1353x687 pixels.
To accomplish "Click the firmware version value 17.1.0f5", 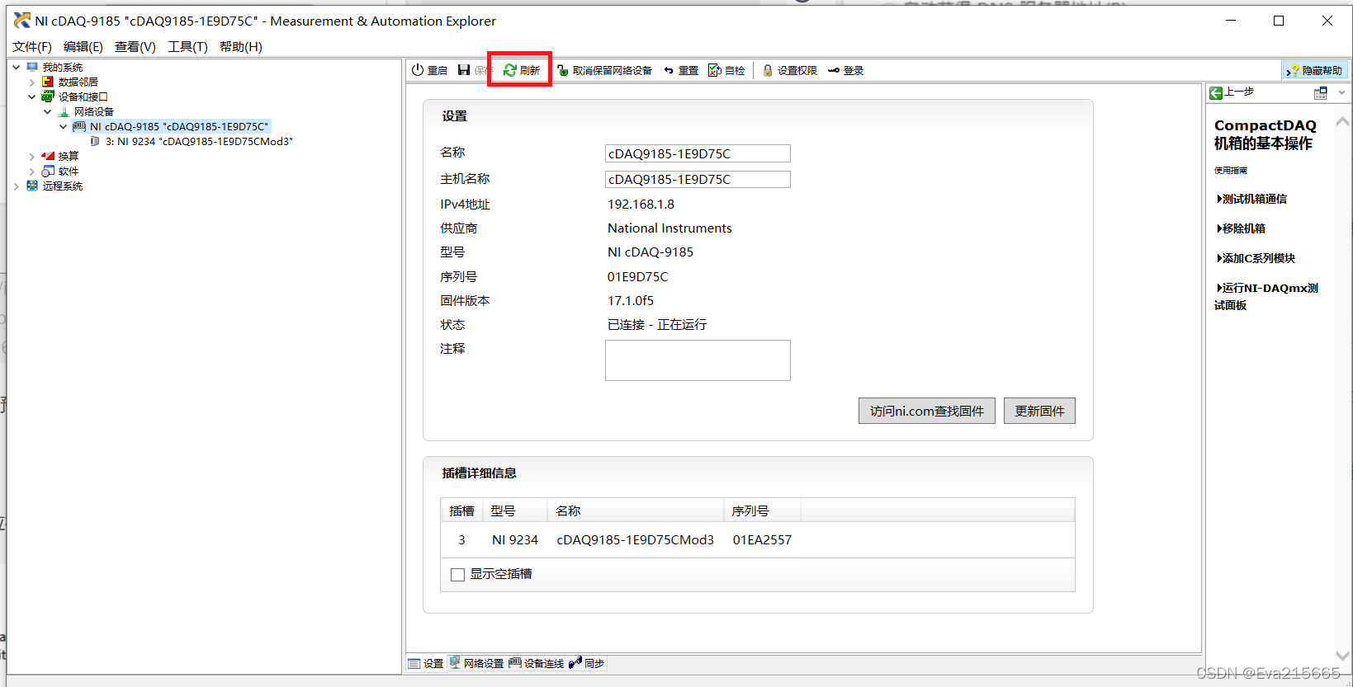I will pyautogui.click(x=631, y=300).
